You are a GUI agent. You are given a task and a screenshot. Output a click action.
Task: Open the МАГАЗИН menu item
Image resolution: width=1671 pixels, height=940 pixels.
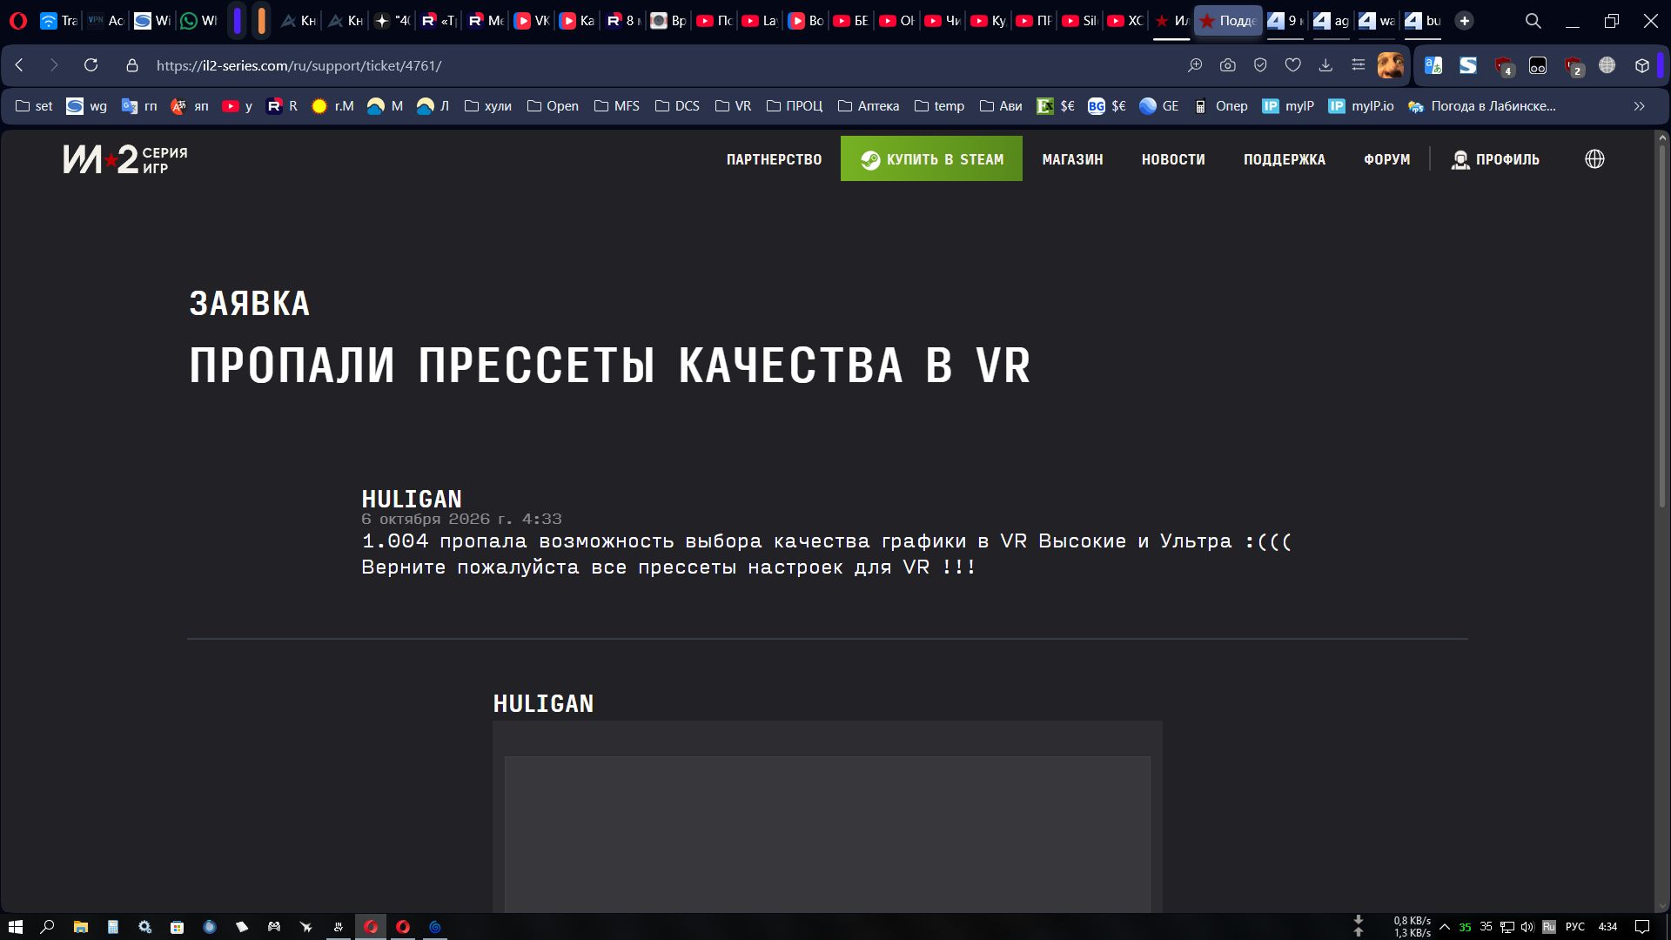click(x=1072, y=159)
